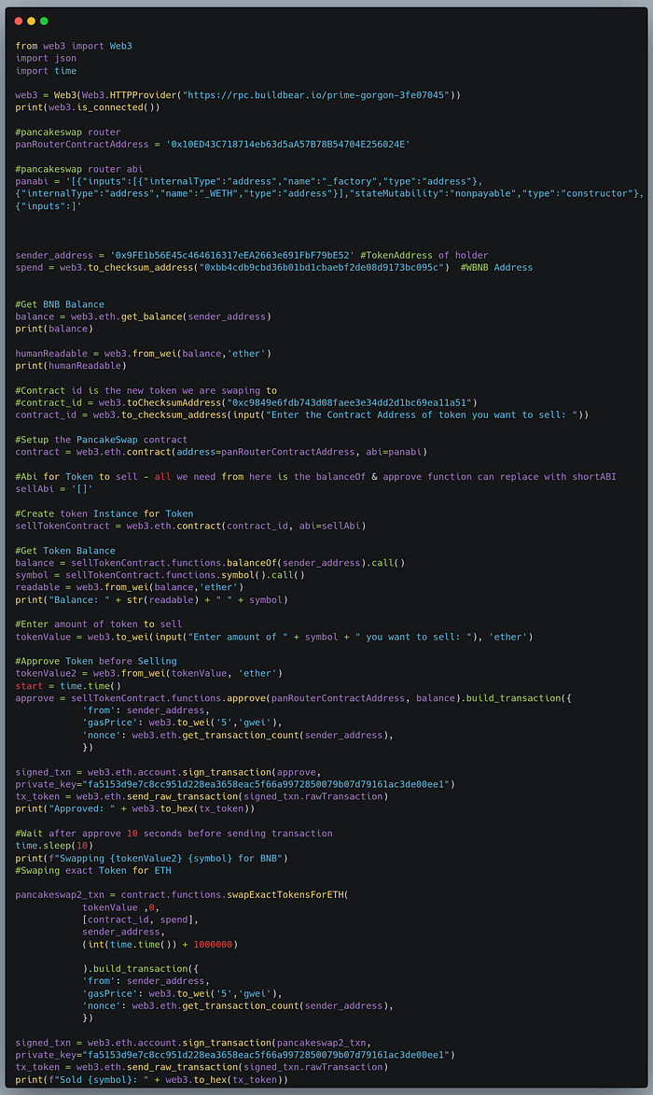This screenshot has width=653, height=1095.
Task: Click the "balanceOf(sender_address).call()" line
Action: [x=210, y=563]
